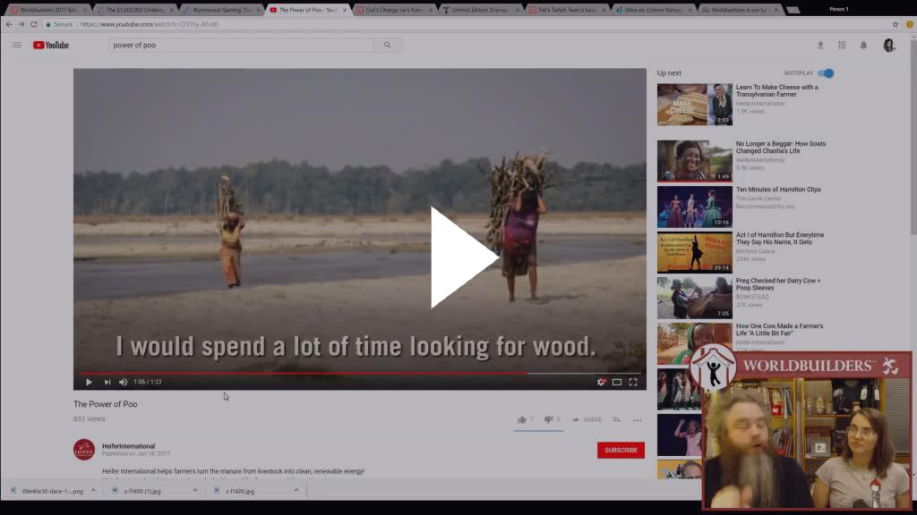Image resolution: width=917 pixels, height=515 pixels.
Task: Open the YouTube upload icon
Action: (x=820, y=45)
